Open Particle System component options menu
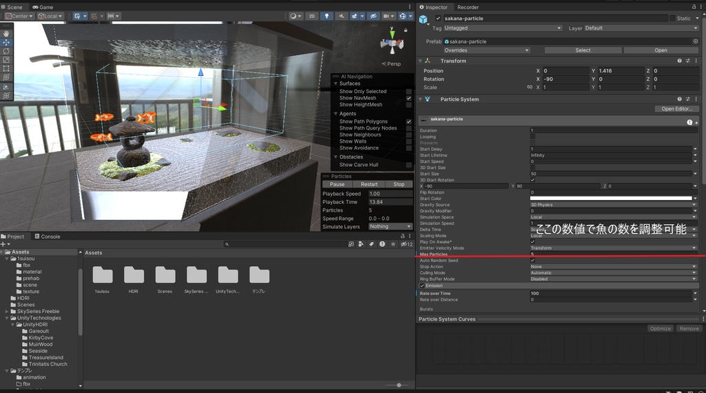The width and height of the screenshot is (706, 393). point(696,99)
